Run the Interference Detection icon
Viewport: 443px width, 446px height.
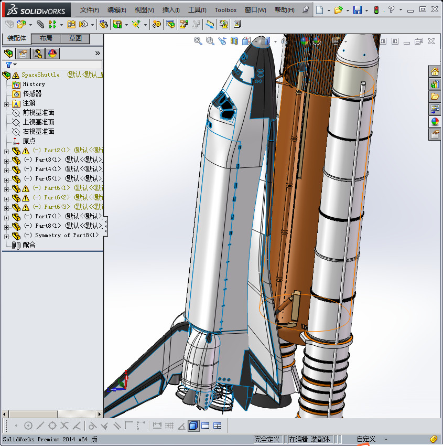210,25
